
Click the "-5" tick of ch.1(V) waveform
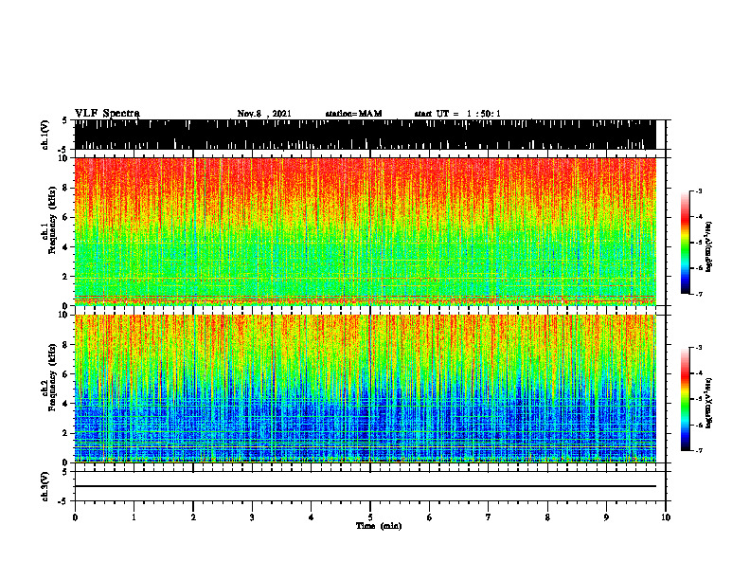point(63,150)
